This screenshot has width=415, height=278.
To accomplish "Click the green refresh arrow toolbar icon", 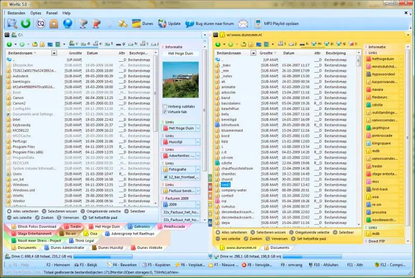I will (25, 23).
